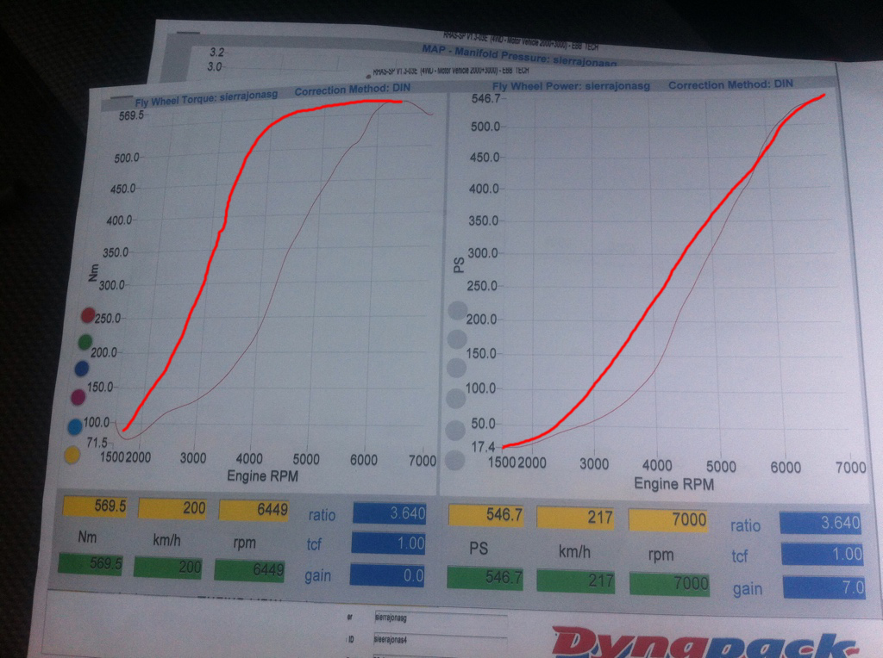The image size is (883, 658).
Task: Pick the light blue legend dot near 100.0
Action: [x=75, y=427]
